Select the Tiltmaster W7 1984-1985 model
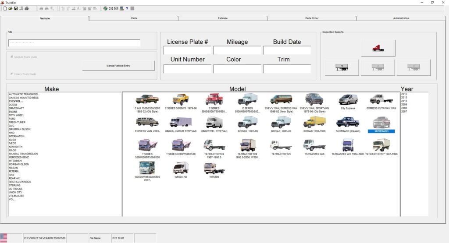449x243 pixels. pyautogui.click(x=348, y=148)
